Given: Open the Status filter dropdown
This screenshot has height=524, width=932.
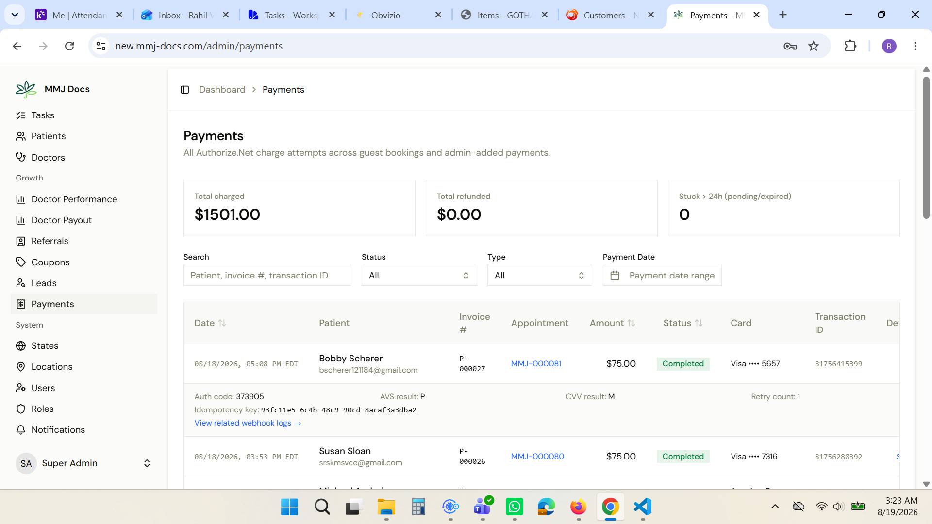Looking at the screenshot, I should (x=419, y=276).
